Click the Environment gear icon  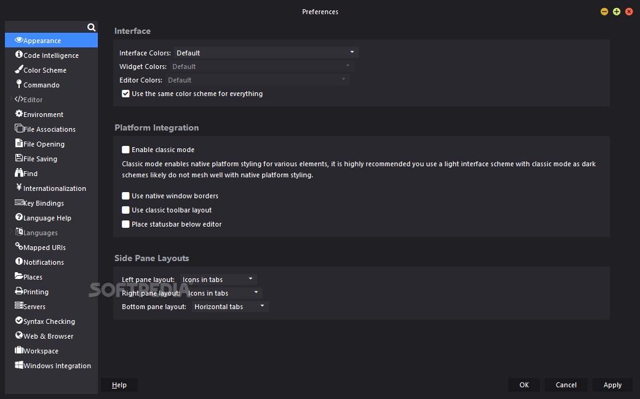(18, 114)
